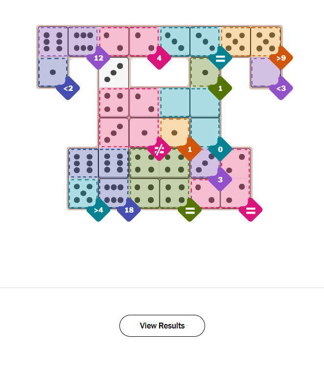
Task: Select the white three-pip domino tile
Action: click(x=114, y=72)
